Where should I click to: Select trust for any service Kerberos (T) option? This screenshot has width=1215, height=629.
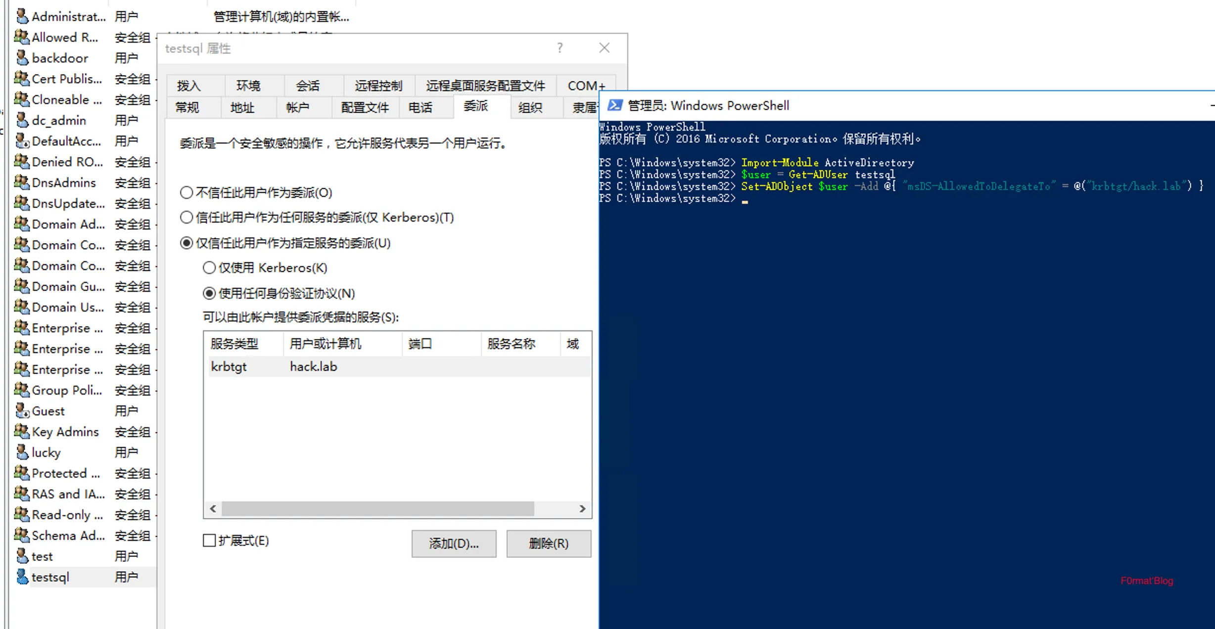[x=187, y=217]
